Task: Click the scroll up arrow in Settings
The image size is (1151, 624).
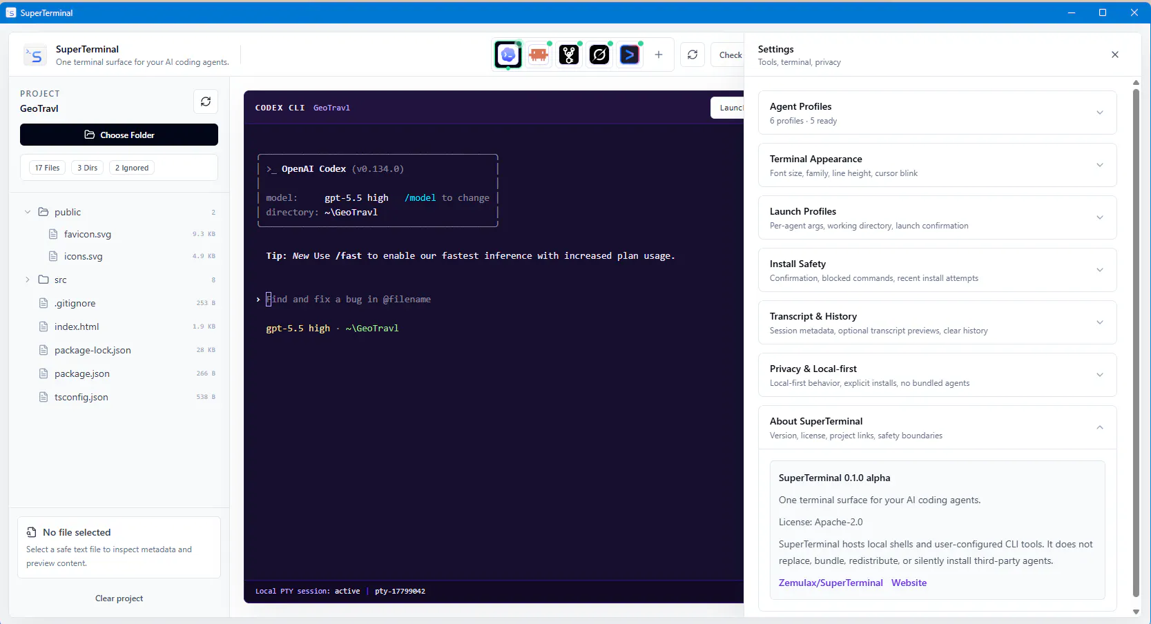Action: tap(1136, 83)
